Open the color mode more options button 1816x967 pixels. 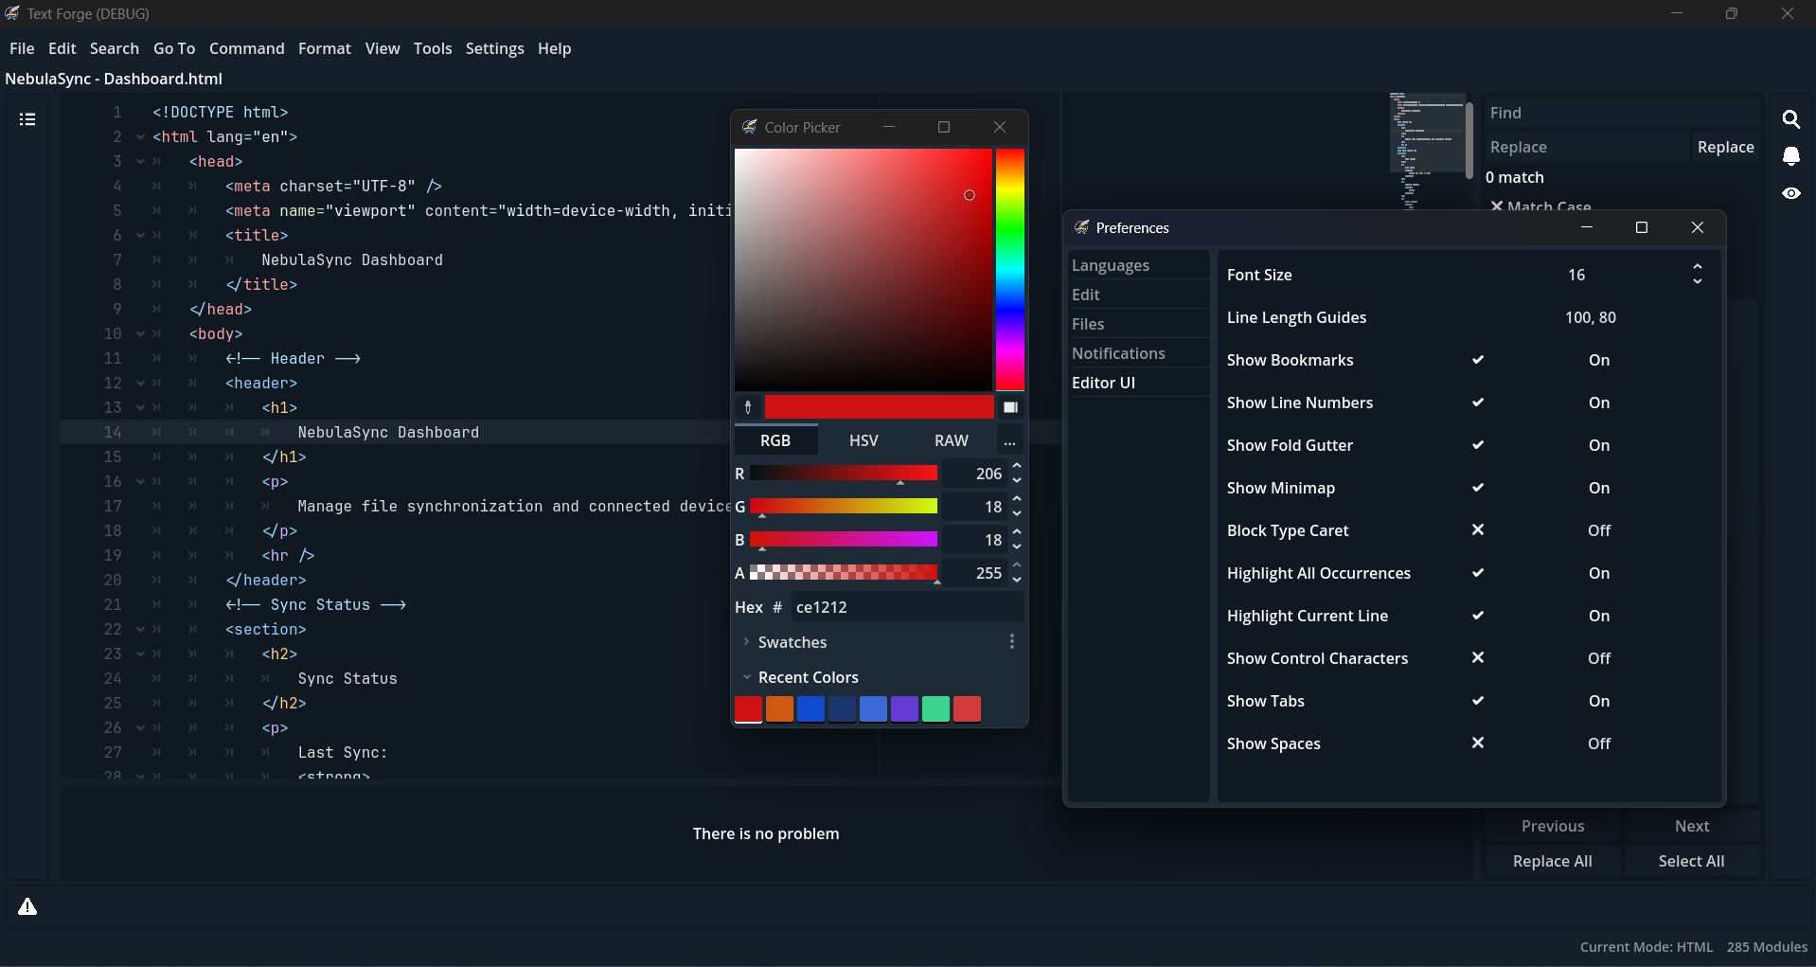(1010, 440)
